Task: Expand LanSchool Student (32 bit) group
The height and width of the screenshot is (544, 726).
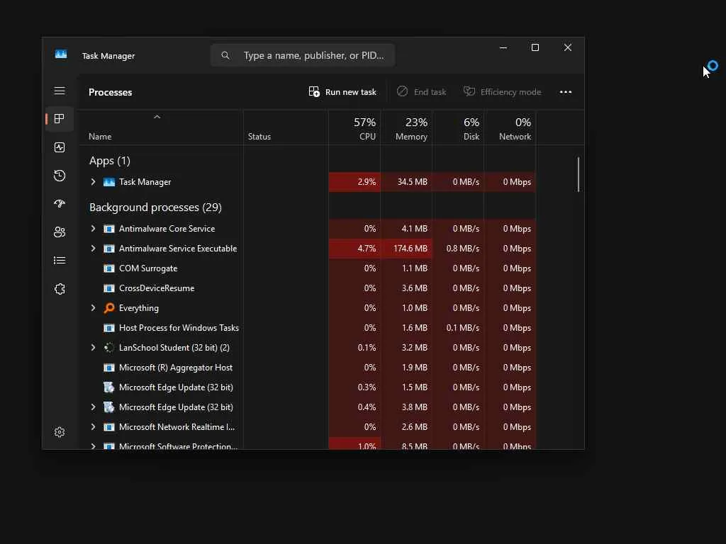Action: [93, 347]
